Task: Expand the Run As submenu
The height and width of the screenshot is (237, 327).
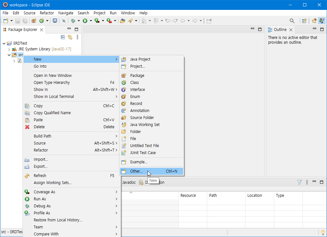Action: [71, 199]
